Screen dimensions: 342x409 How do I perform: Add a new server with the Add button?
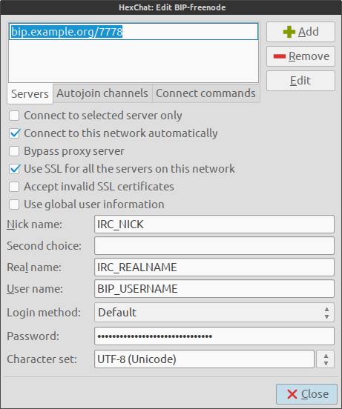point(300,32)
